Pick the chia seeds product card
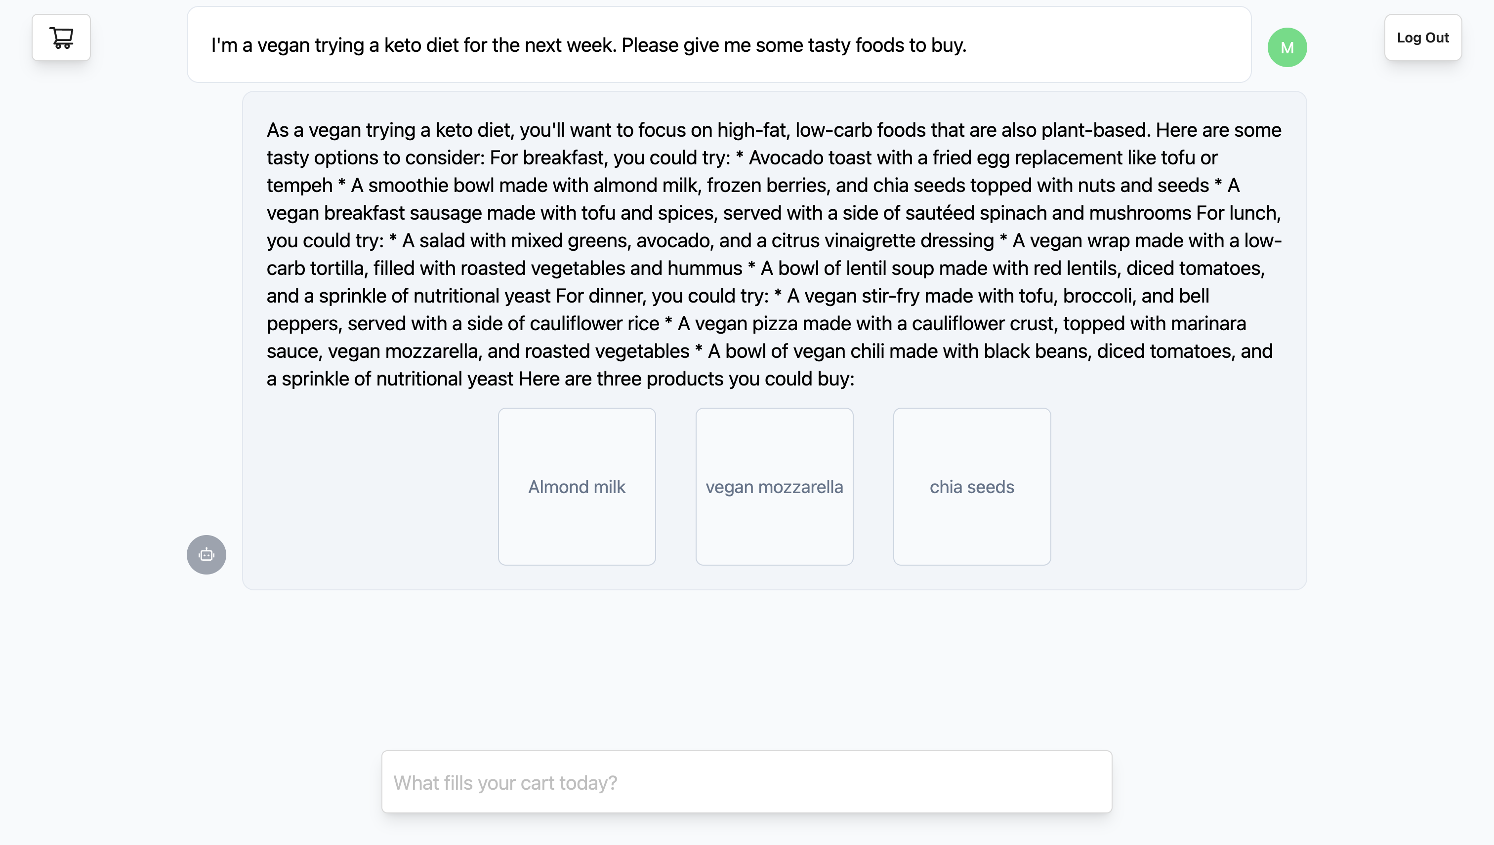1494x845 pixels. point(971,486)
